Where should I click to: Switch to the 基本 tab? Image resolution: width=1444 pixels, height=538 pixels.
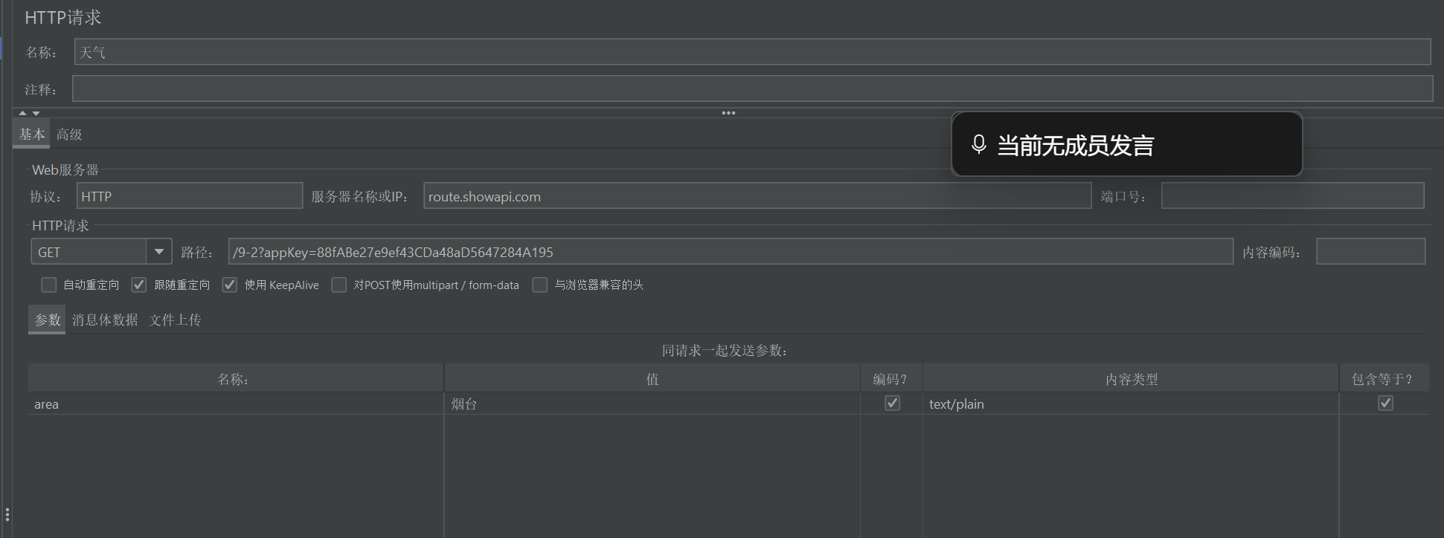click(x=32, y=134)
